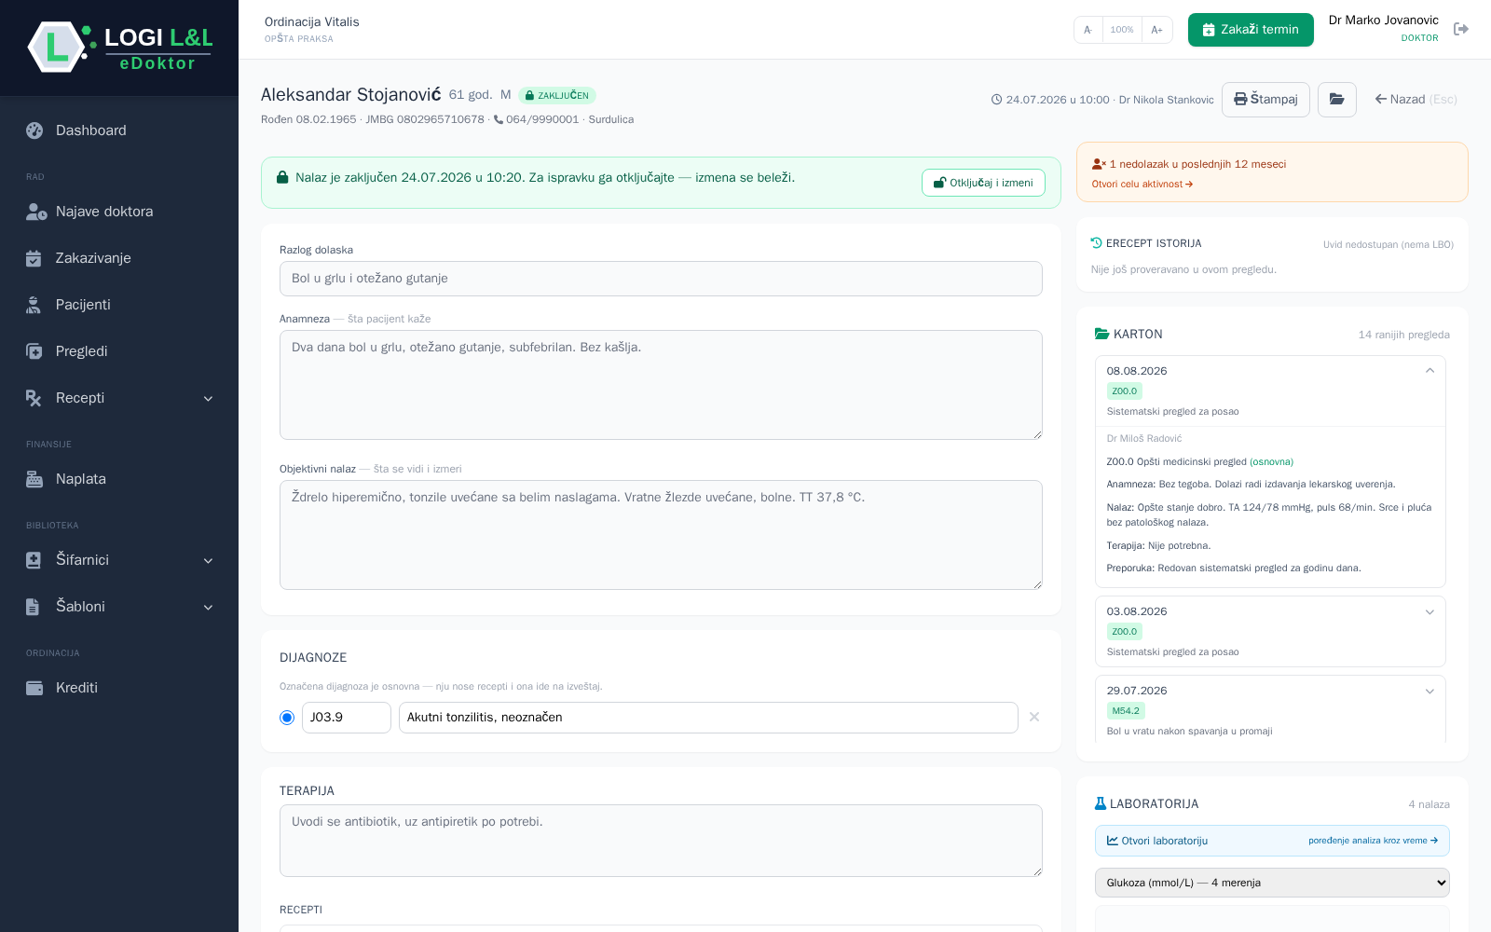The width and height of the screenshot is (1491, 932).
Task: Click 4 nalaza count in Laboratorija
Action: coord(1429,804)
